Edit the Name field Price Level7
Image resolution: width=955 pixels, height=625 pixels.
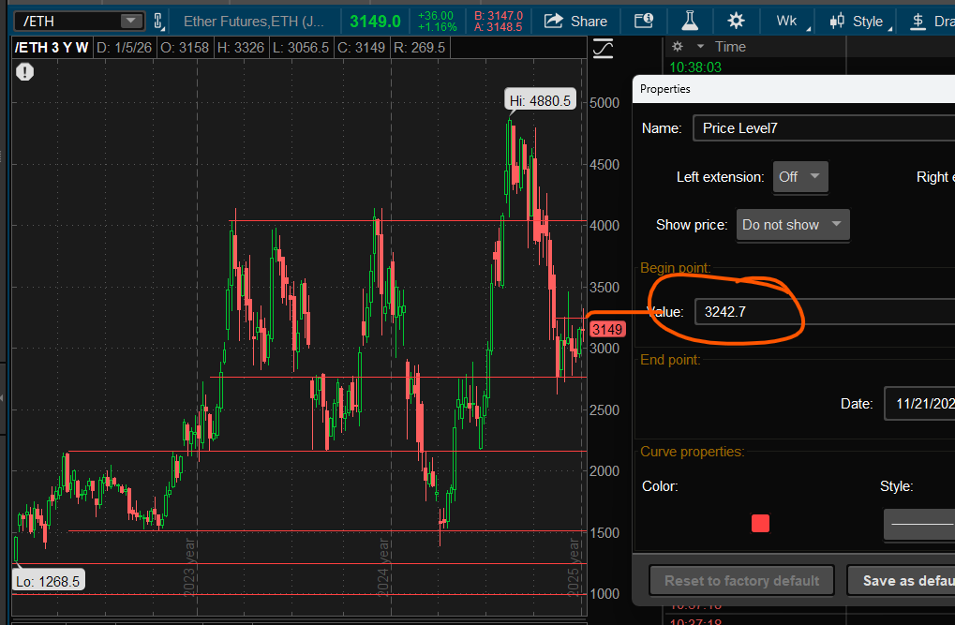(x=824, y=128)
